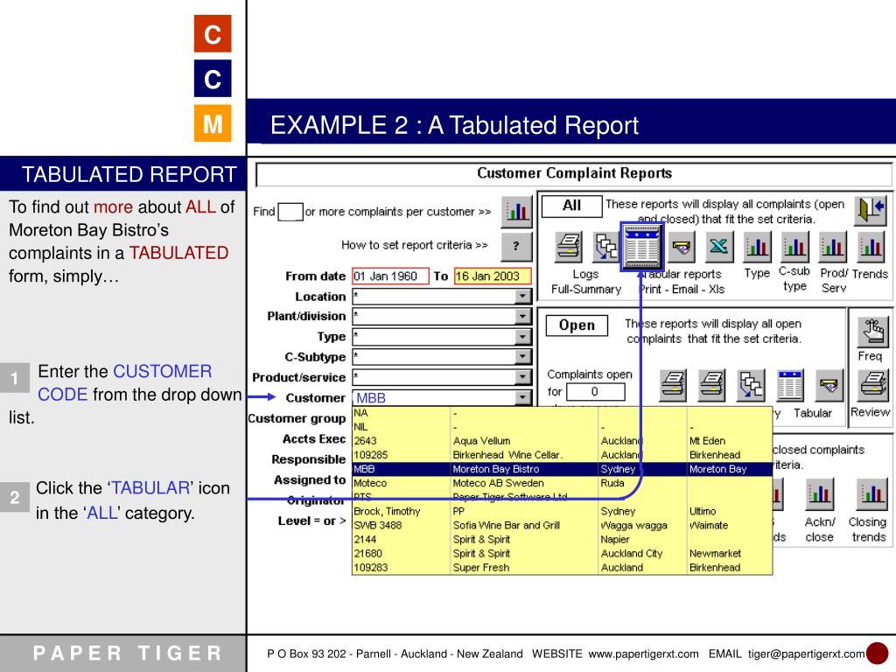The height and width of the screenshot is (672, 896).
Task: Export All reports to Excel
Action: pyautogui.click(x=719, y=247)
